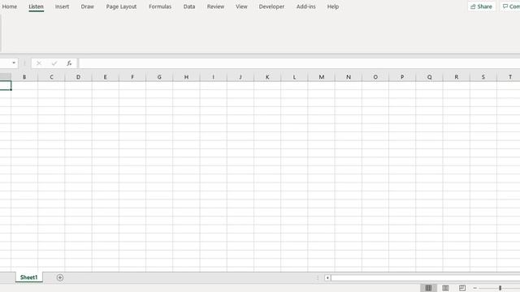Screen dimensions: 520x292
Task: Select column I header
Action: [213, 77]
